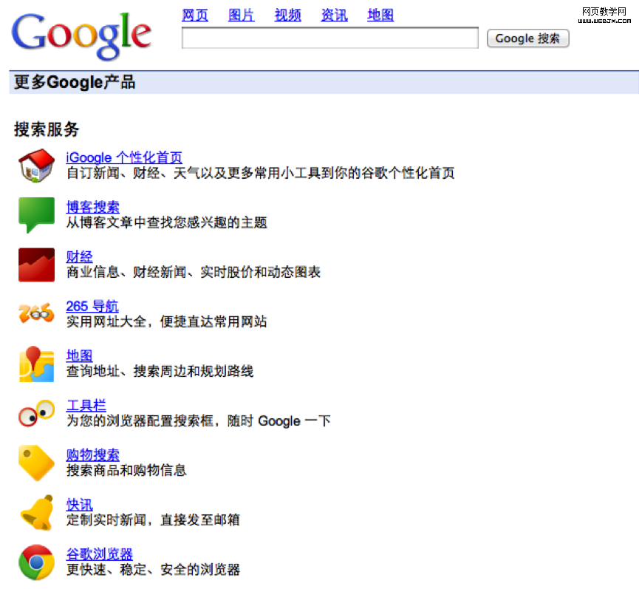639x589 pixels.
Task: Follow the 博客搜索 link
Action: [x=92, y=207]
